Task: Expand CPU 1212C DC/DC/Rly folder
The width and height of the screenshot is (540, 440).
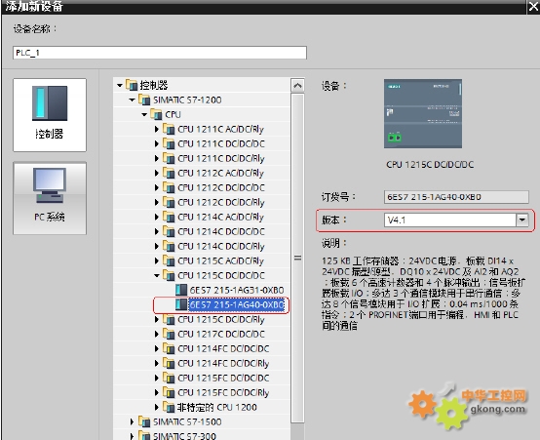Action: (x=157, y=202)
